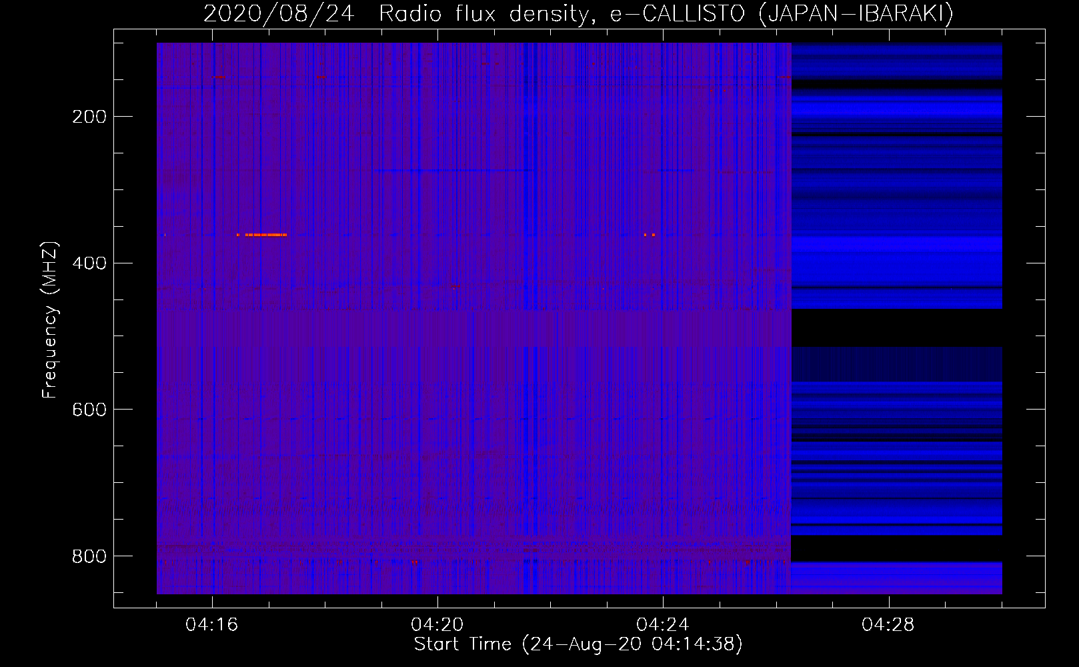This screenshot has width=1079, height=667.
Task: Click the '800' frequency tick label
Action: pyautogui.click(x=89, y=556)
